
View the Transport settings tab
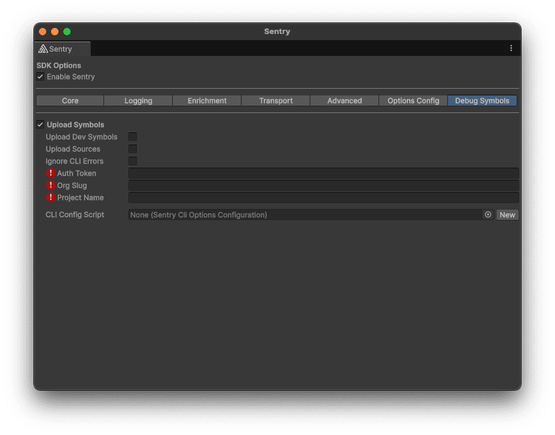point(276,100)
